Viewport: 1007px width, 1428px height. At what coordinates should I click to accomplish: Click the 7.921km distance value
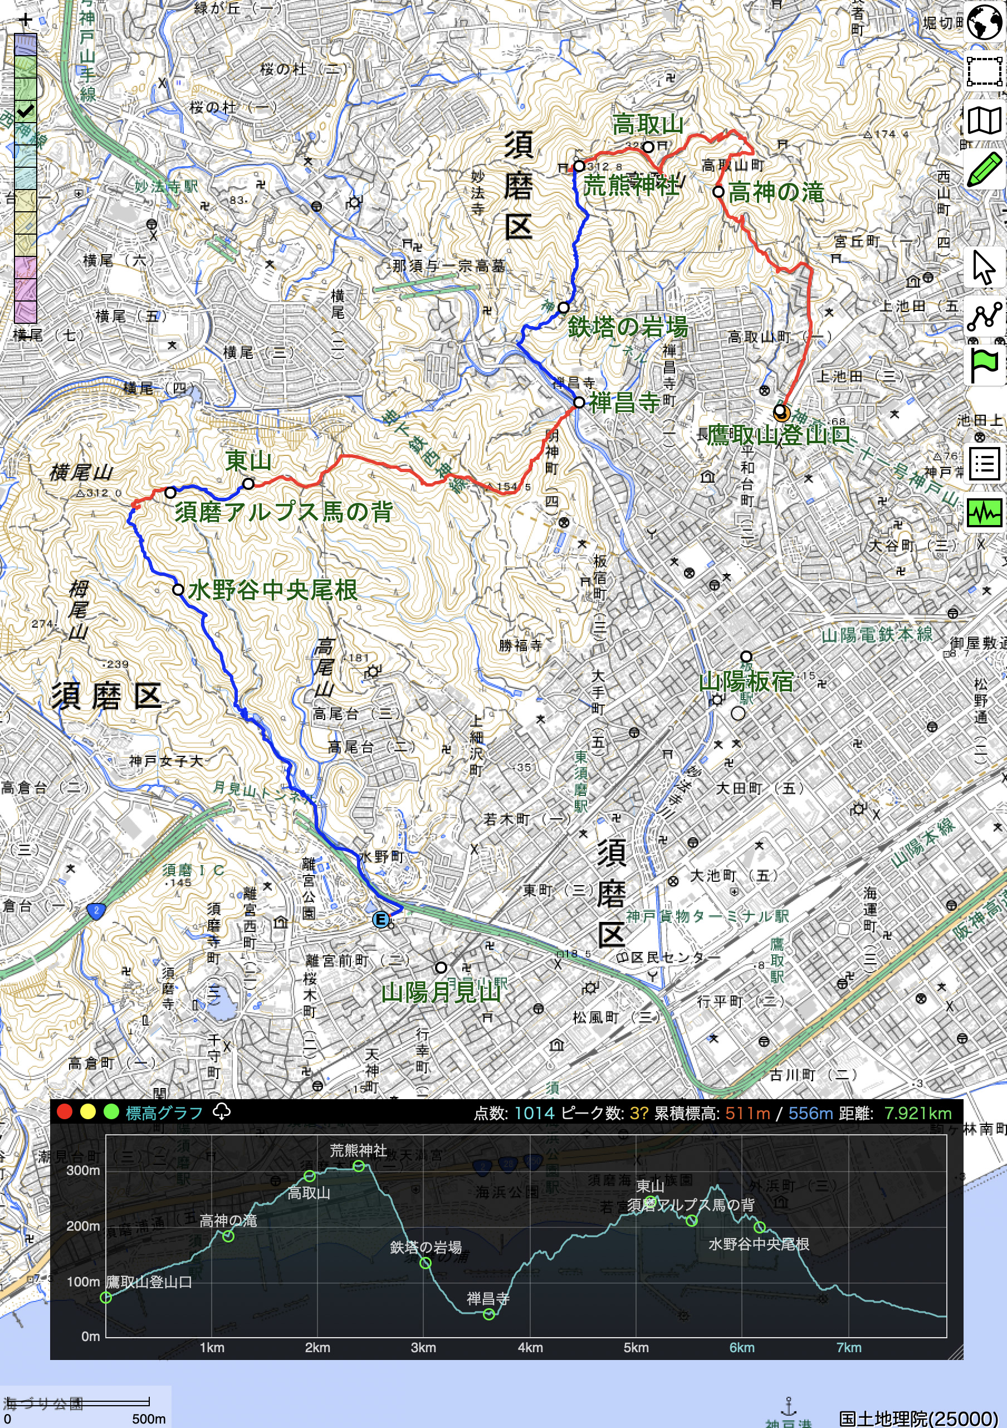coord(917,1113)
